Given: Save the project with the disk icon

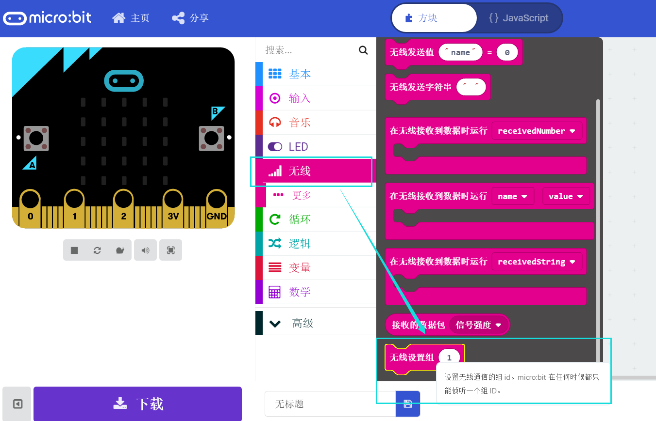Looking at the screenshot, I should (x=407, y=404).
